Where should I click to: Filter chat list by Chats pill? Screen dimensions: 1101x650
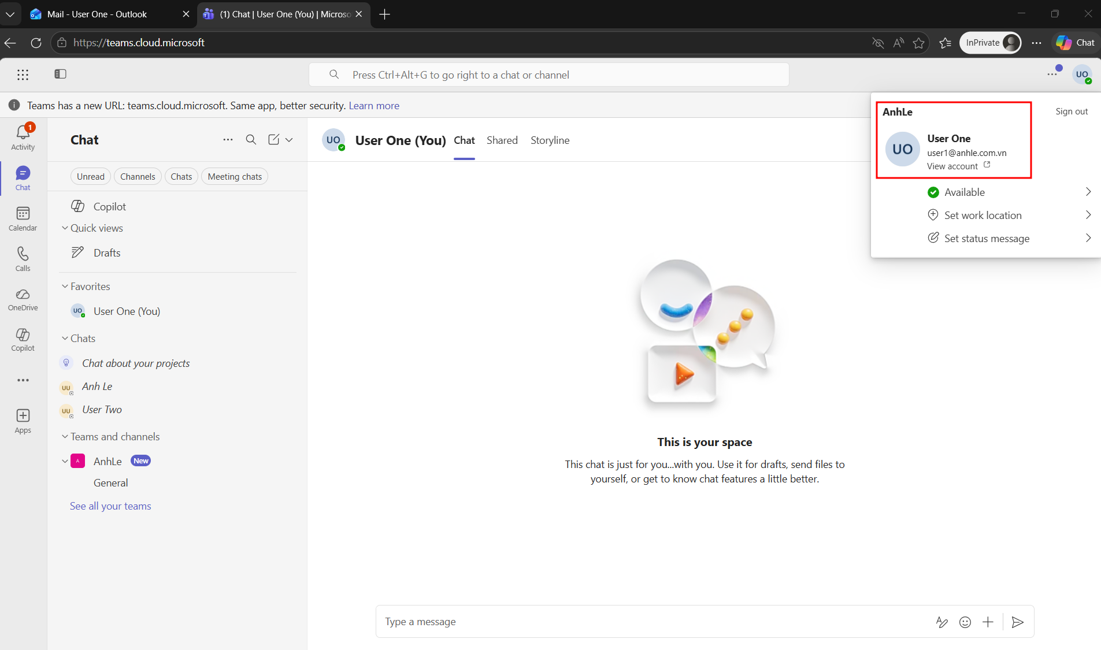pyautogui.click(x=181, y=177)
